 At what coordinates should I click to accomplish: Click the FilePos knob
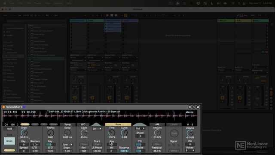(51, 133)
